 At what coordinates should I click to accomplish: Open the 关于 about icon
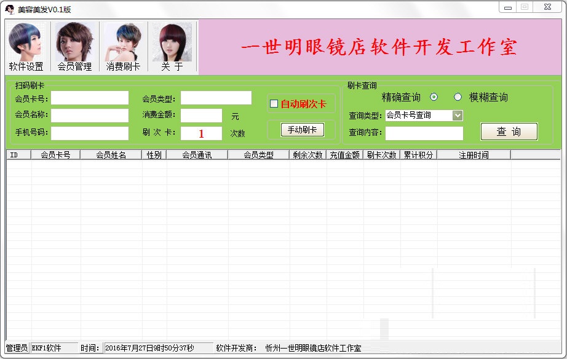(172, 47)
